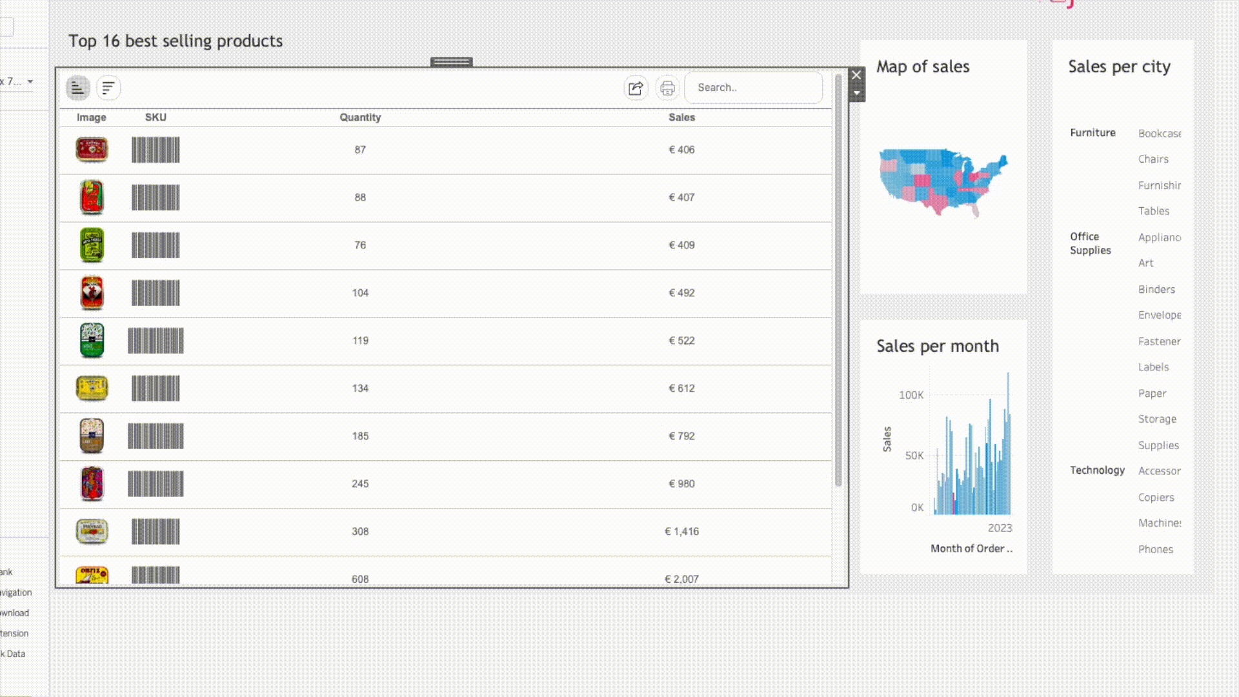Click the Image column header

pos(91,117)
